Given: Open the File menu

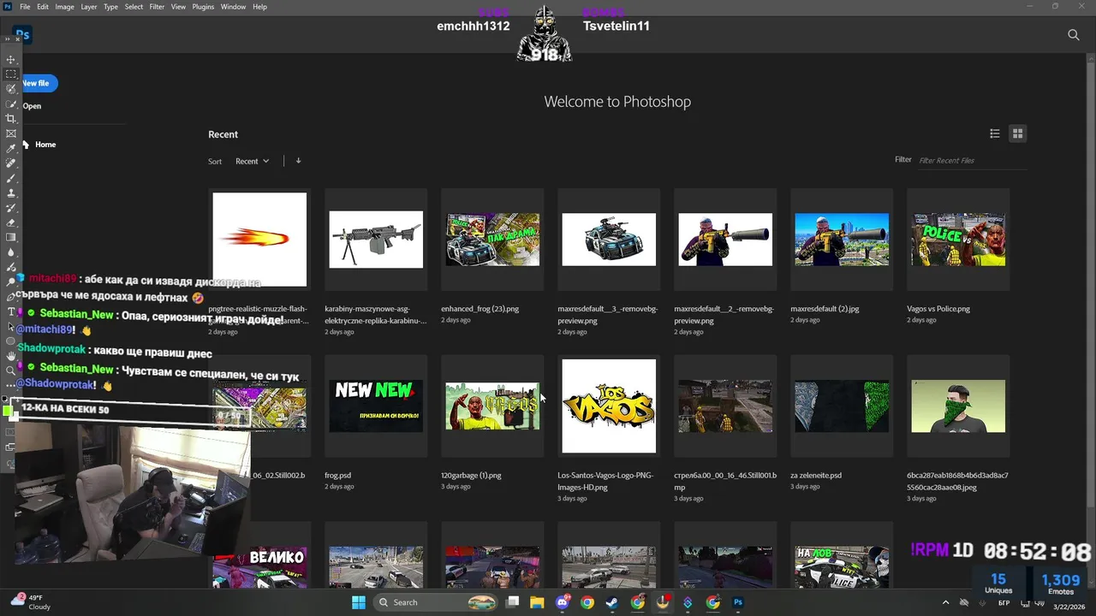Looking at the screenshot, I should click(x=25, y=7).
